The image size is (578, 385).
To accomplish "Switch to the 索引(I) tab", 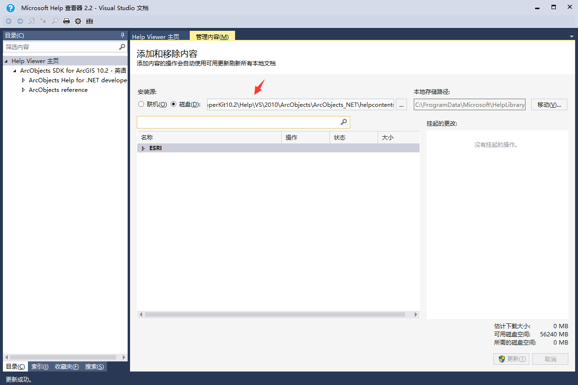I will [x=39, y=366].
